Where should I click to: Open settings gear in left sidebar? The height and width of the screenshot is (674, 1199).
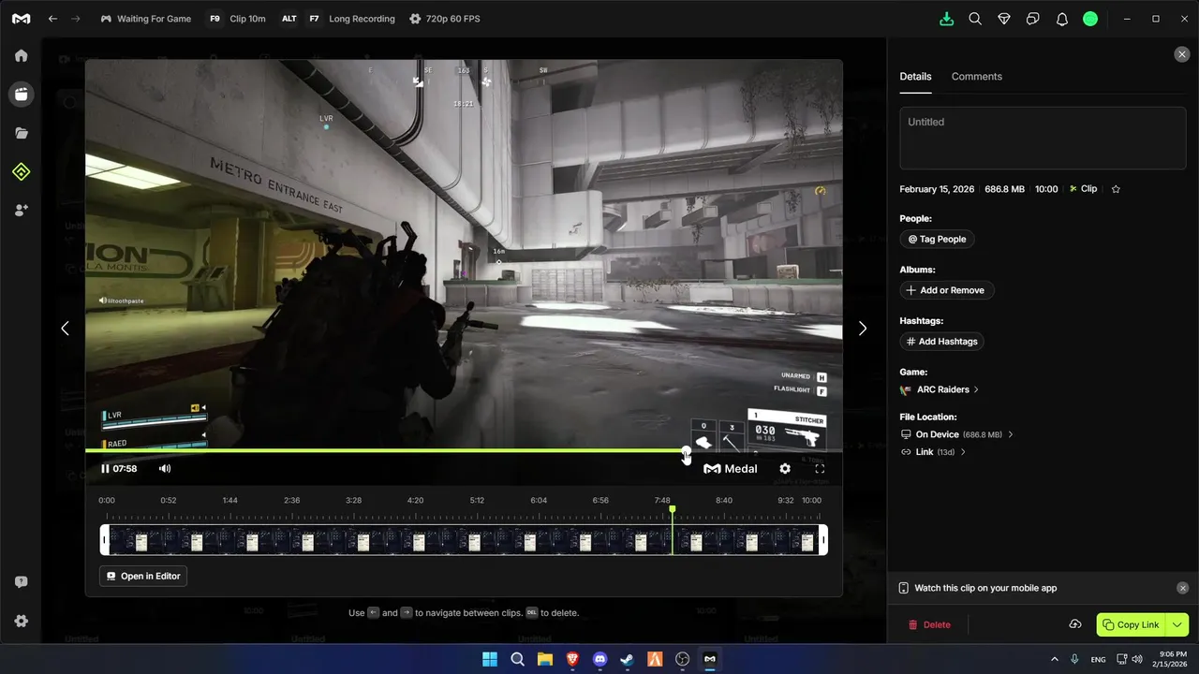point(21,621)
